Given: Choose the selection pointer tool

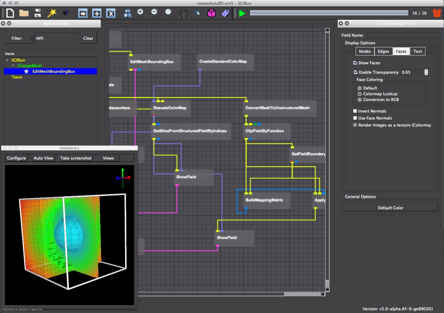Looking at the screenshot, I should click(198, 13).
